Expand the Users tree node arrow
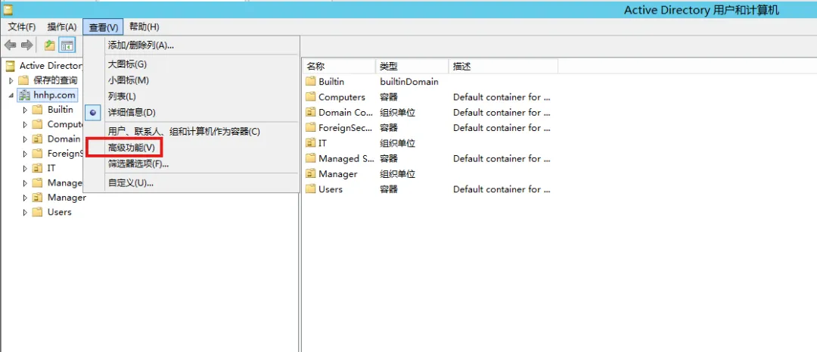This screenshot has width=817, height=352. point(24,212)
